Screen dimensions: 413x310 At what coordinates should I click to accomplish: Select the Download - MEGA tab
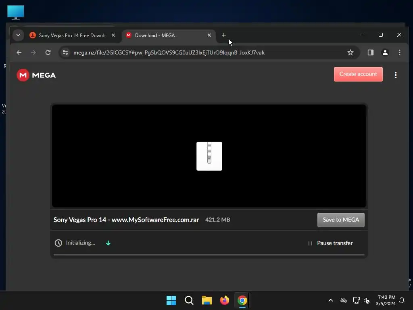pos(169,36)
